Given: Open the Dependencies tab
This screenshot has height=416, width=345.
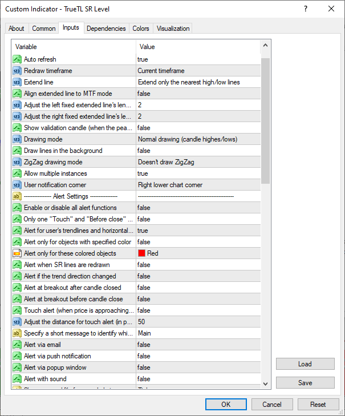Looking at the screenshot, I should click(106, 29).
